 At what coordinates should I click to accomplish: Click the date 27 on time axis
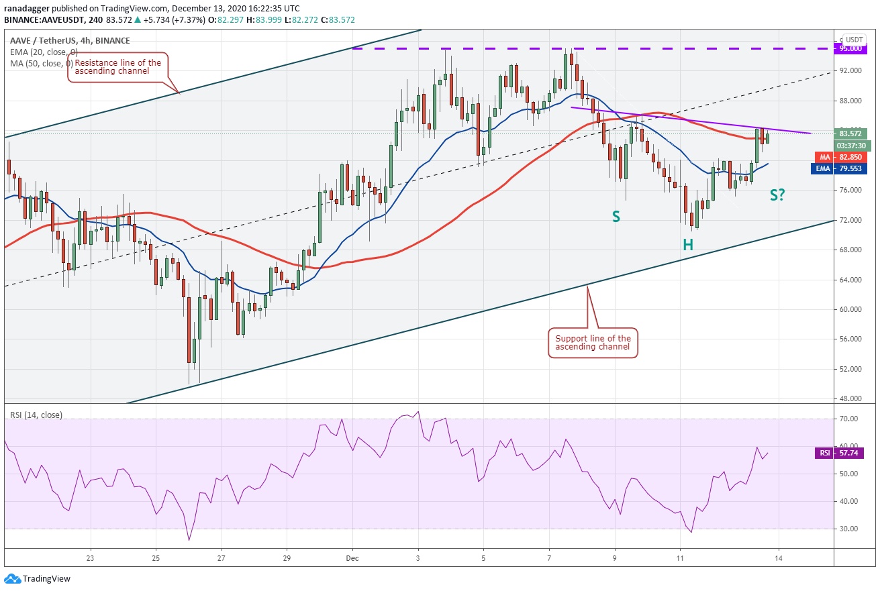click(x=221, y=557)
